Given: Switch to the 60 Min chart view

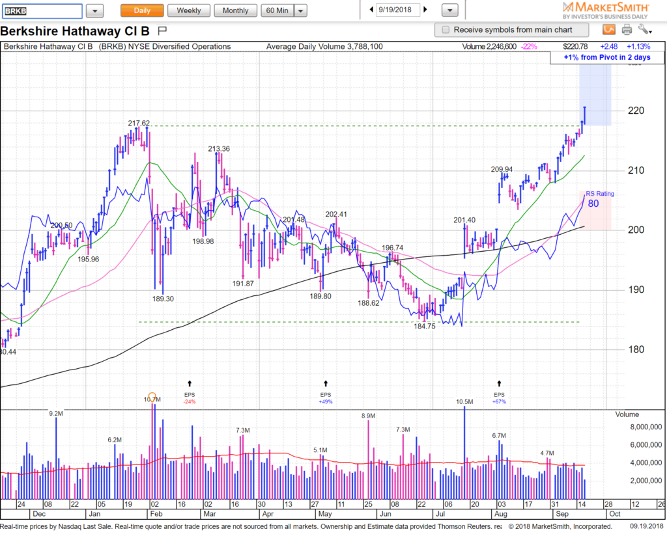Looking at the screenshot, I should [277, 10].
